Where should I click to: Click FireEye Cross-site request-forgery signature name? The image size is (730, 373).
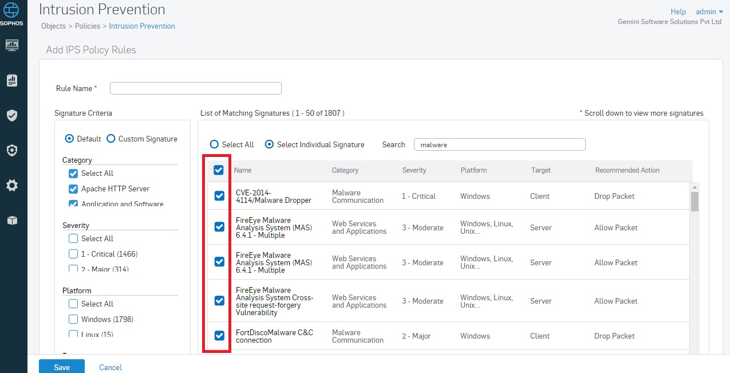click(275, 301)
